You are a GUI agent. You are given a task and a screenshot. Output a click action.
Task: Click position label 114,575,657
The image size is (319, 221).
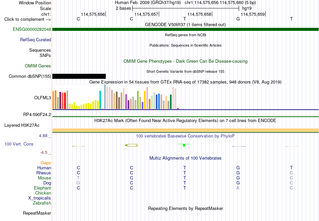146,14
